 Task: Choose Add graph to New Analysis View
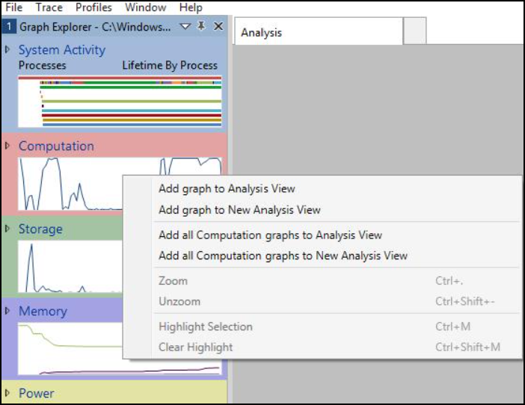tap(239, 210)
